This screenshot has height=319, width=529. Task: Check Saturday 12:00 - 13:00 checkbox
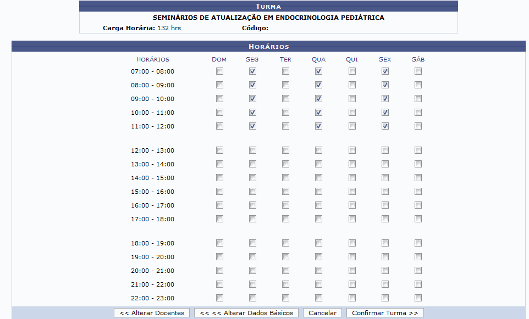[x=418, y=150]
